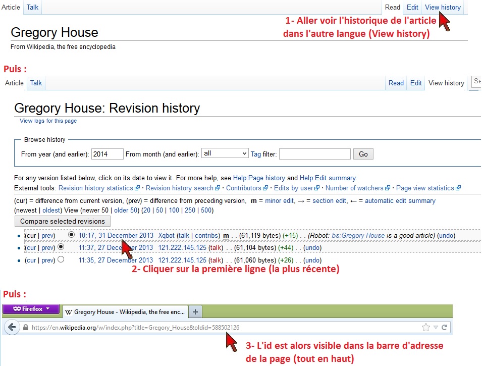Viewport: 482px width, 366px height.
Task: Select the 'Gregory House - Wikipedia' browser tab
Action: tap(125, 312)
